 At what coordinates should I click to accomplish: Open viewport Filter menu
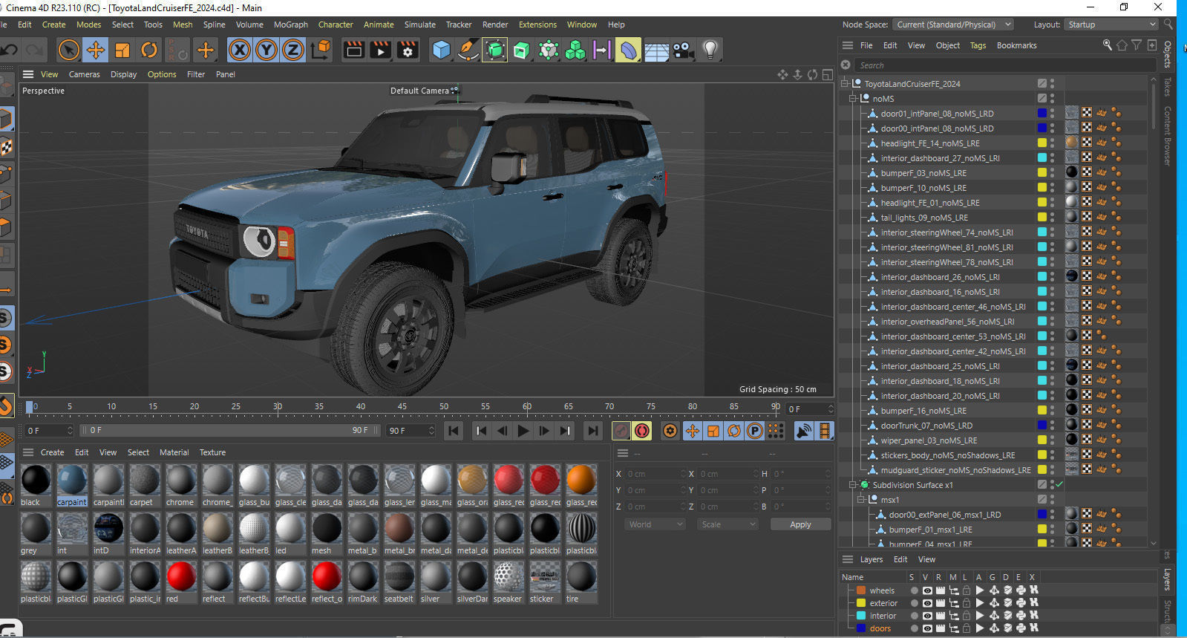coord(196,74)
